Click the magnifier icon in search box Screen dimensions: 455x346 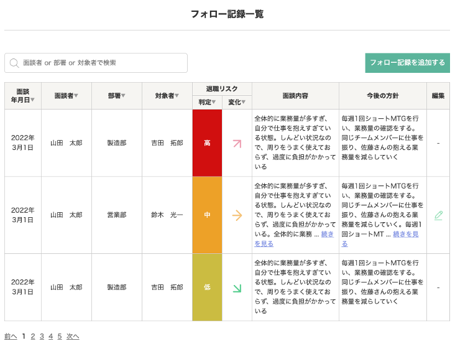(x=14, y=63)
